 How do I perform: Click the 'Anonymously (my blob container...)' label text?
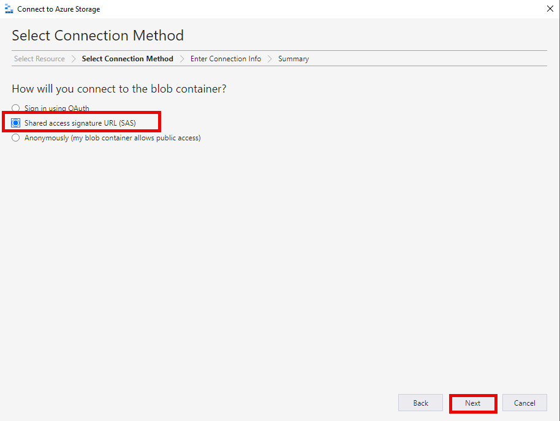click(112, 138)
